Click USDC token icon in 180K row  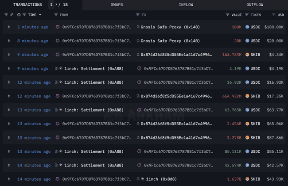tap(247, 27)
